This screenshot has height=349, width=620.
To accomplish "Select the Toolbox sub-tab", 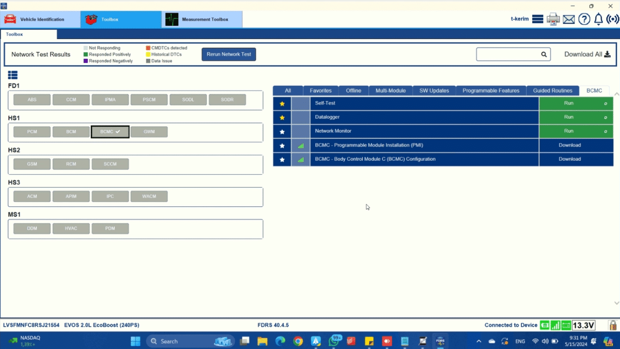I will click(x=29, y=34).
